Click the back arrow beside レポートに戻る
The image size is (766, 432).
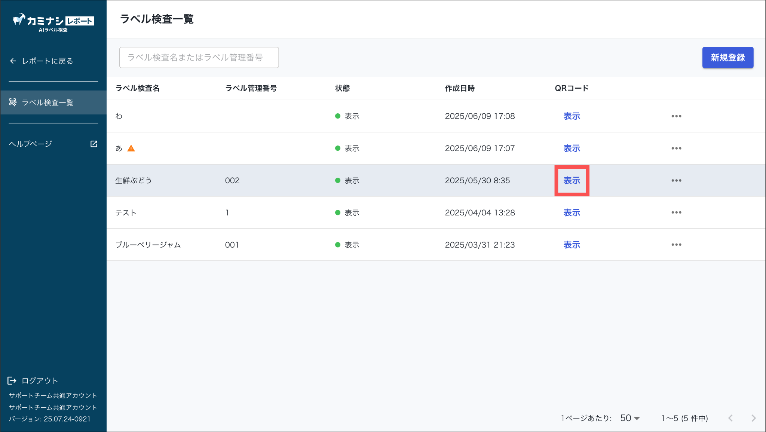(13, 61)
